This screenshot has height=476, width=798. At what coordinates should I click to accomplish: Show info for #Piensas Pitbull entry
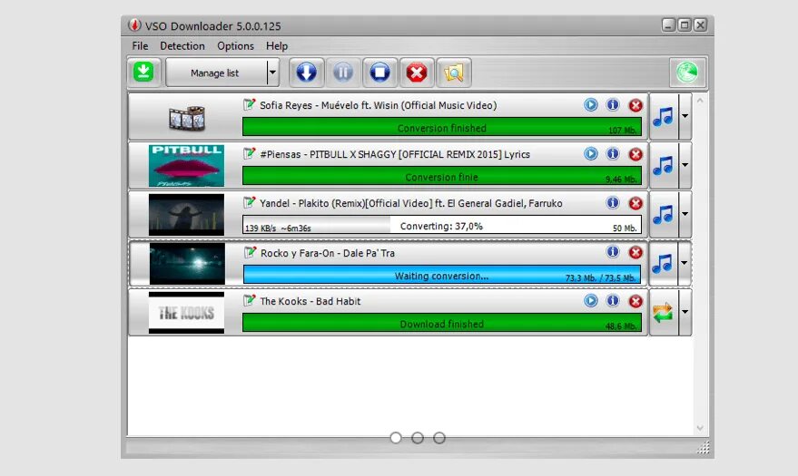point(613,153)
